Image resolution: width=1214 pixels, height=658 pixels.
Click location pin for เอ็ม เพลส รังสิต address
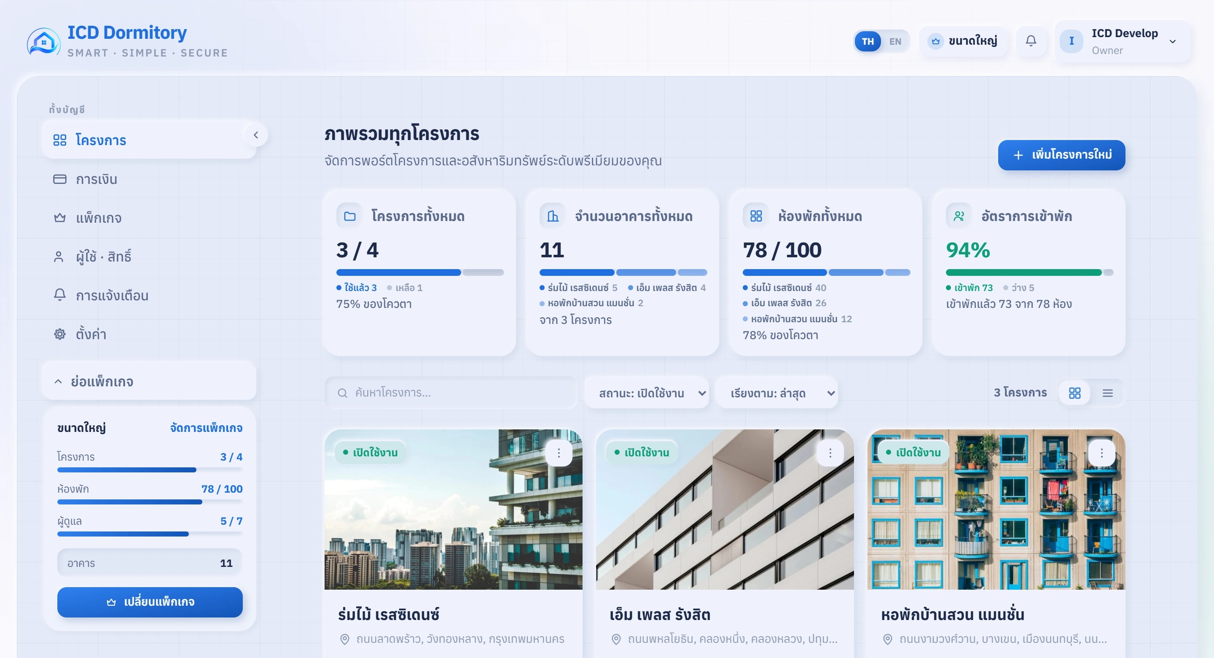(x=616, y=639)
